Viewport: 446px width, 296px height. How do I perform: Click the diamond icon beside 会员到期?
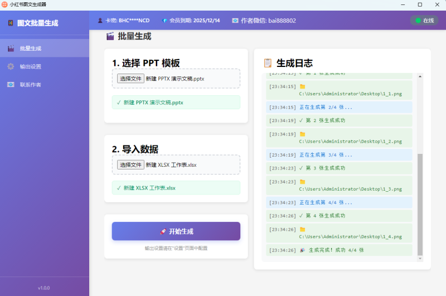[164, 21]
